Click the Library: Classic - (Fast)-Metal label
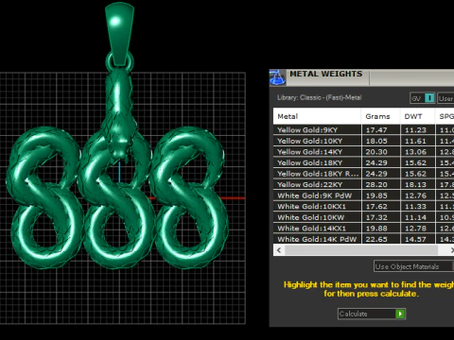The image size is (454, 340). 319,97
